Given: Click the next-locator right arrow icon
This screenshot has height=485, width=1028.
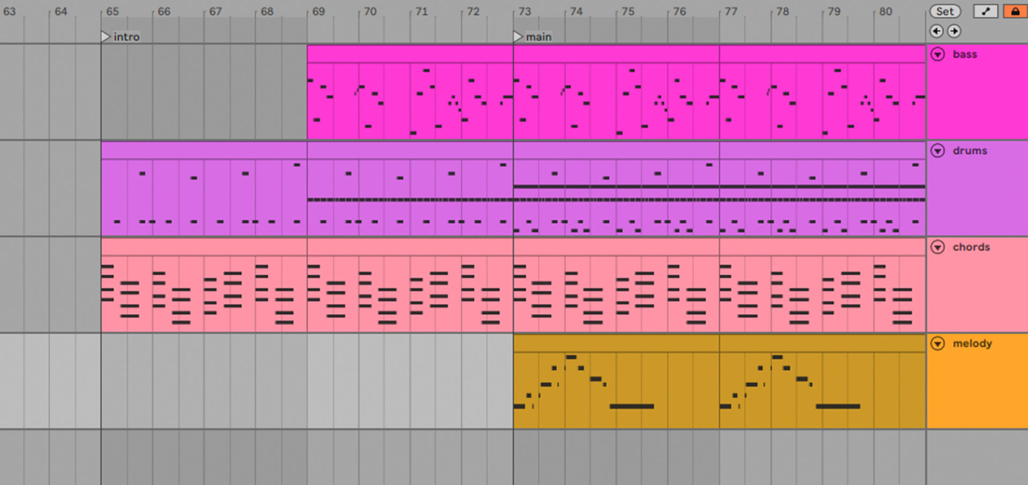Looking at the screenshot, I should (x=954, y=32).
